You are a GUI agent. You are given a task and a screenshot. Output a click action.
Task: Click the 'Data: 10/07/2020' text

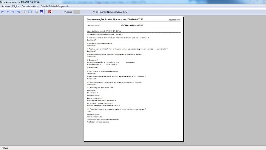(x=93, y=26)
